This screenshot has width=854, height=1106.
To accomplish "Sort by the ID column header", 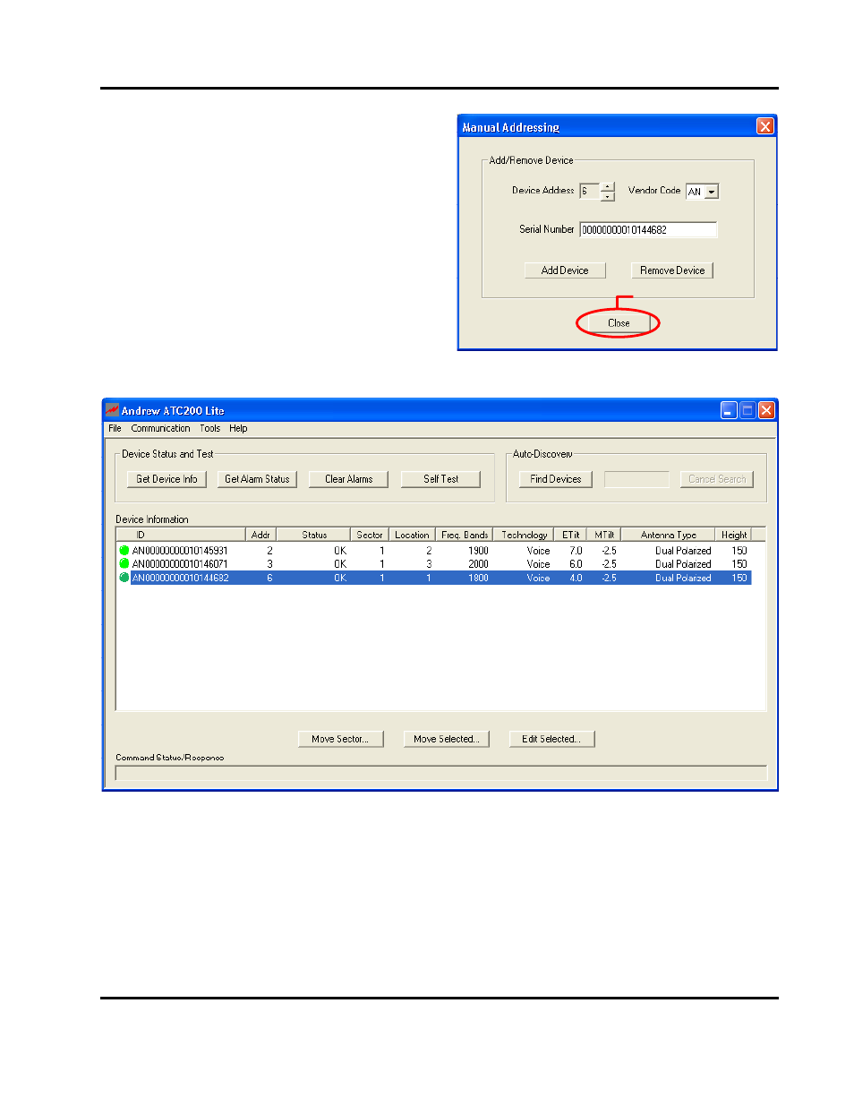I will (x=181, y=535).
